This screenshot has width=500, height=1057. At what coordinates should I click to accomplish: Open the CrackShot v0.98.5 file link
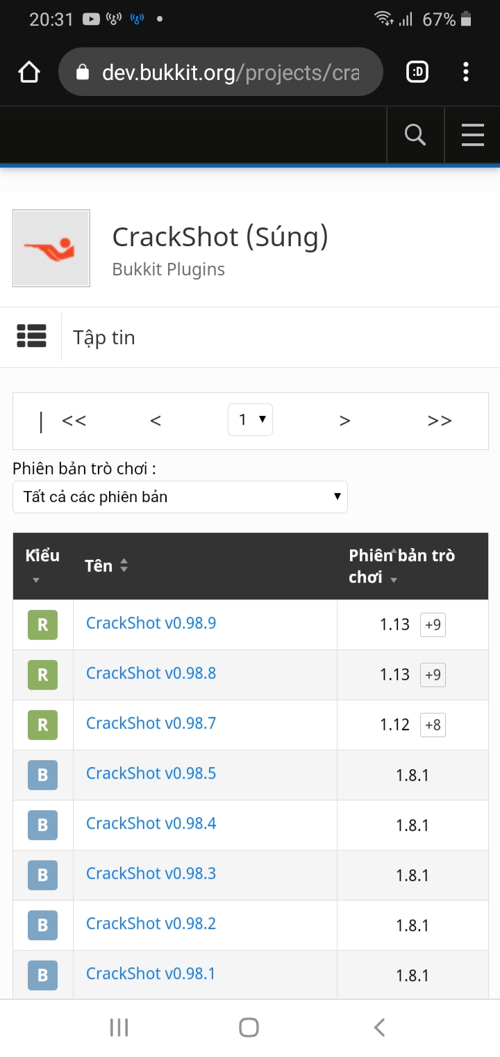click(151, 773)
